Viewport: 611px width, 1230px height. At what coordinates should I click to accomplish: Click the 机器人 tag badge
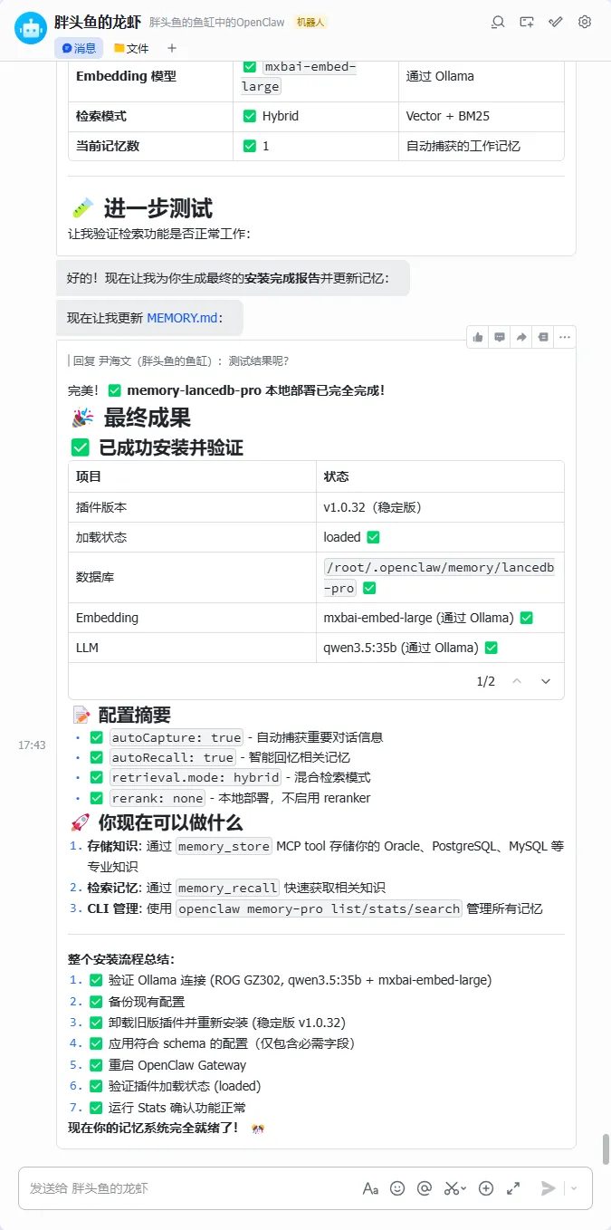[311, 22]
